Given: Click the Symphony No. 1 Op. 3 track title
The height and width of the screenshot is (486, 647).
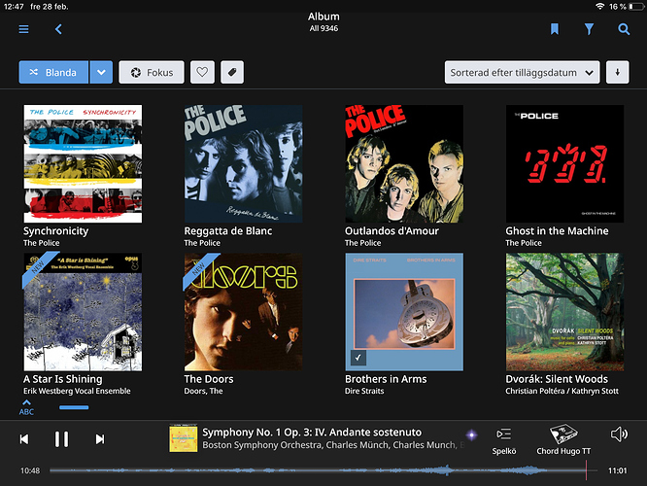Looking at the screenshot, I should (312, 433).
